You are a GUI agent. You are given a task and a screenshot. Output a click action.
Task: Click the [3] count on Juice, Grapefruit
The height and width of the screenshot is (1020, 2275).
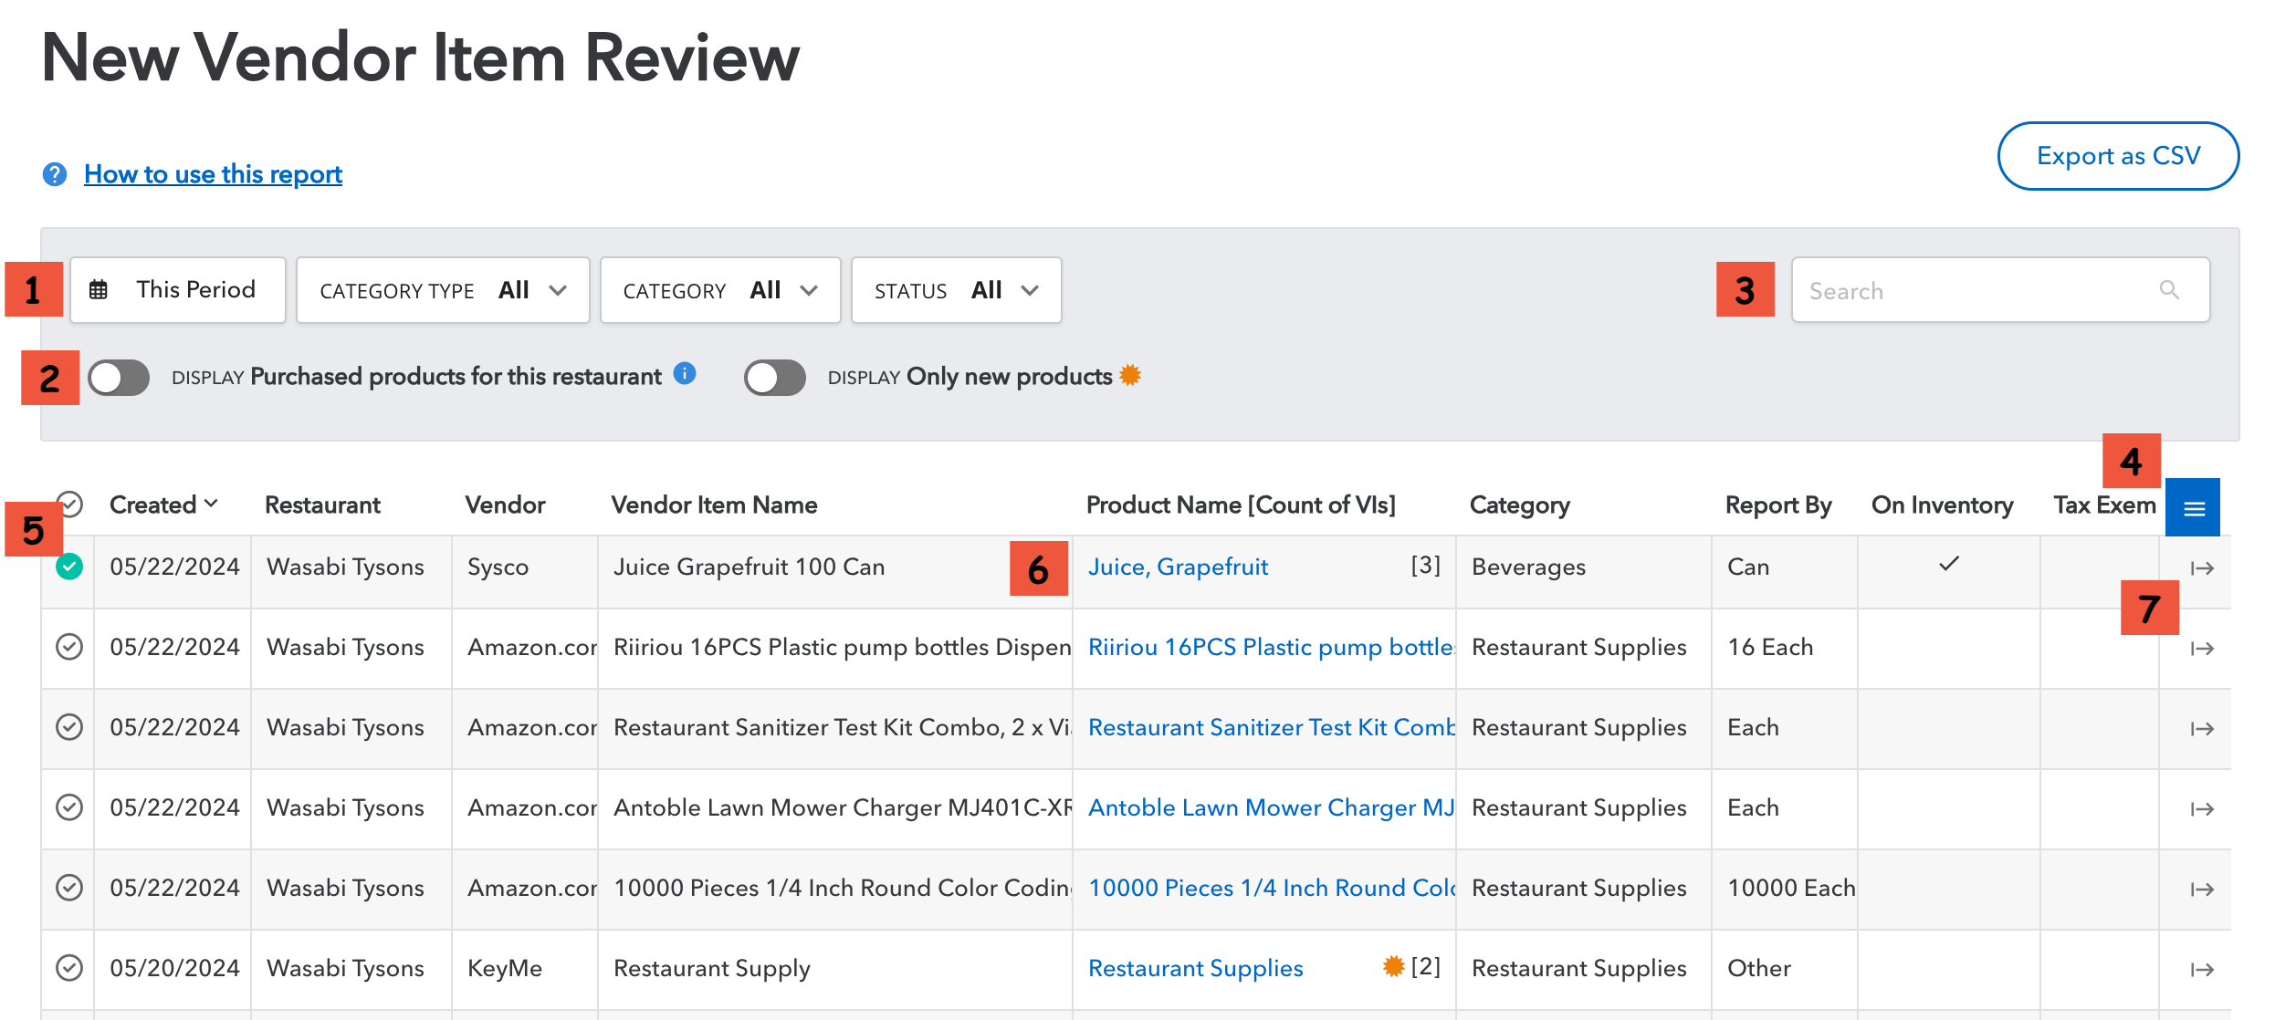(x=1425, y=566)
